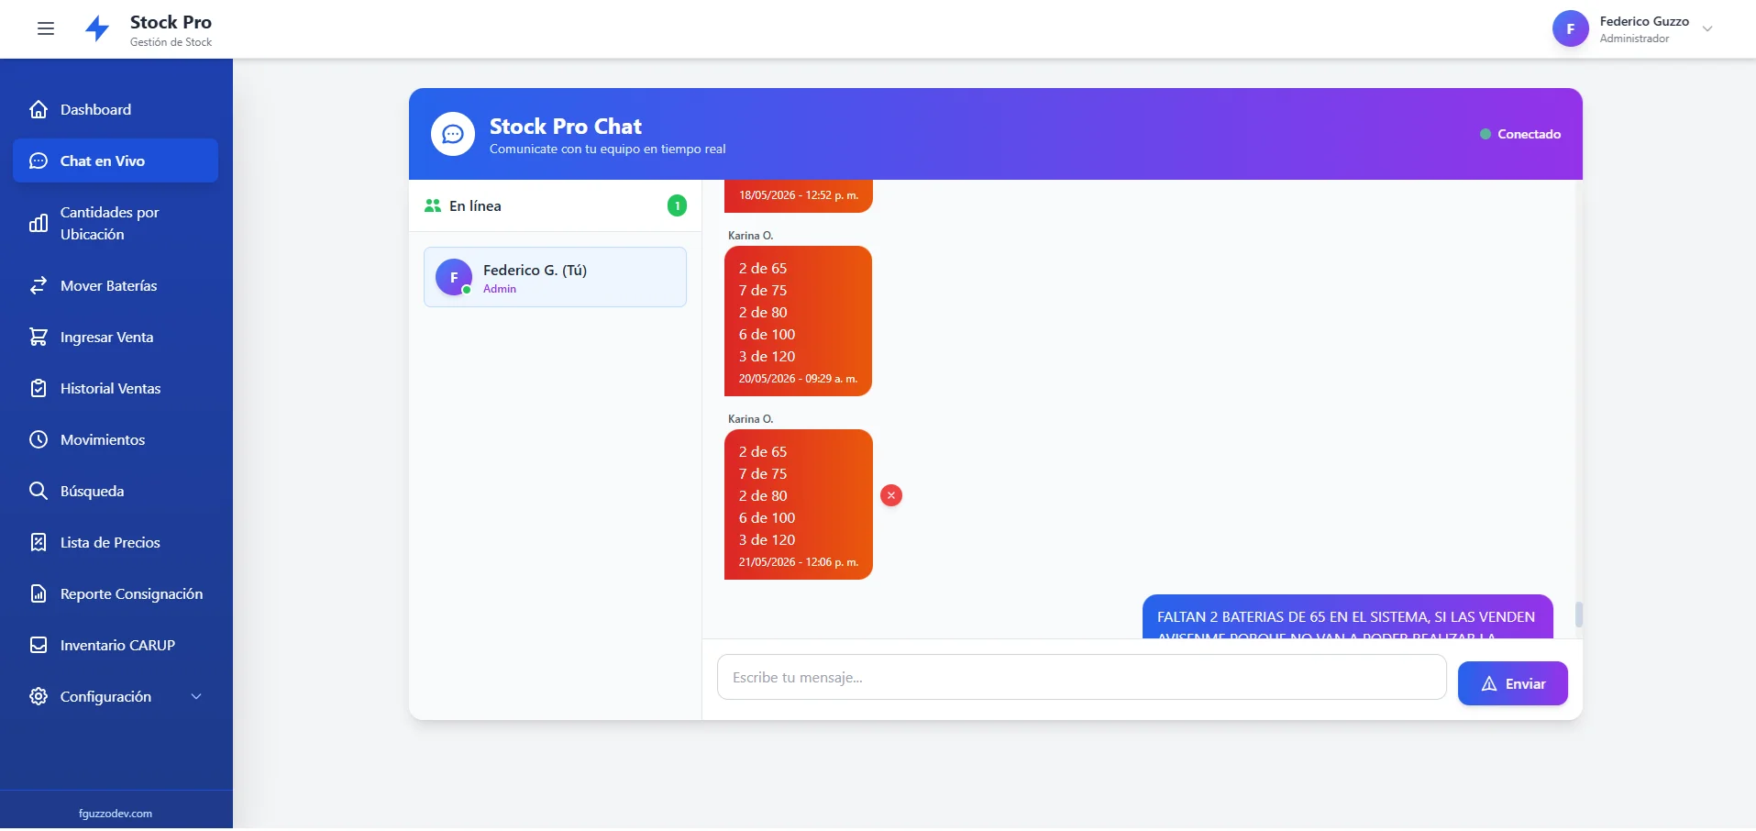1756x831 pixels.
Task: Open Lista de Precios
Action: tap(116, 542)
